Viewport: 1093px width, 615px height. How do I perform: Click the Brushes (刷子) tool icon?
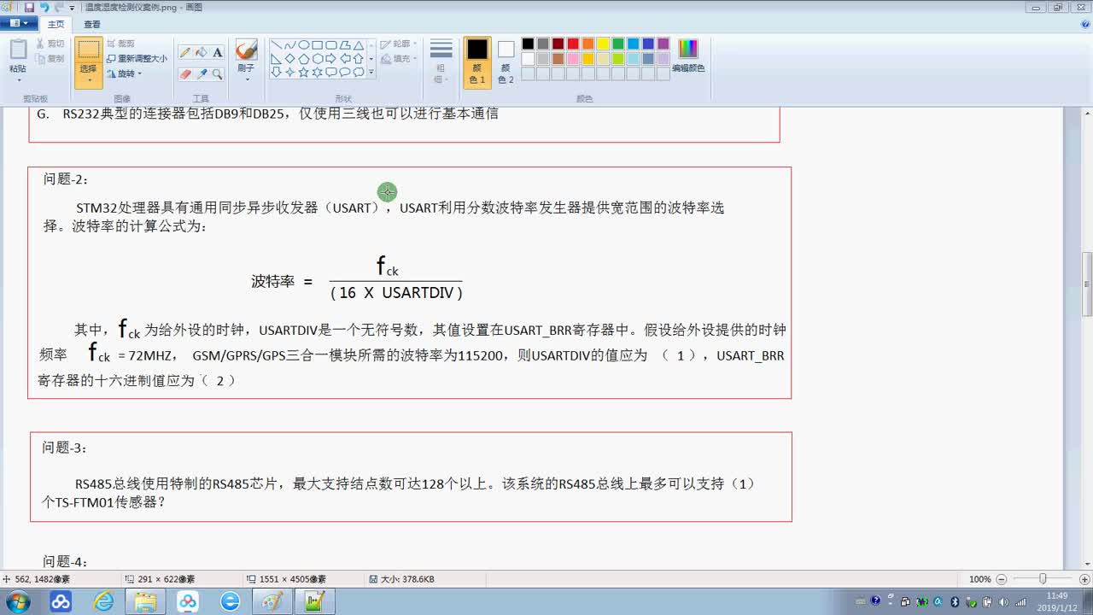pos(246,50)
